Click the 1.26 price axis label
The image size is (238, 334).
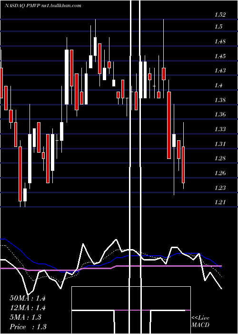click(220, 173)
